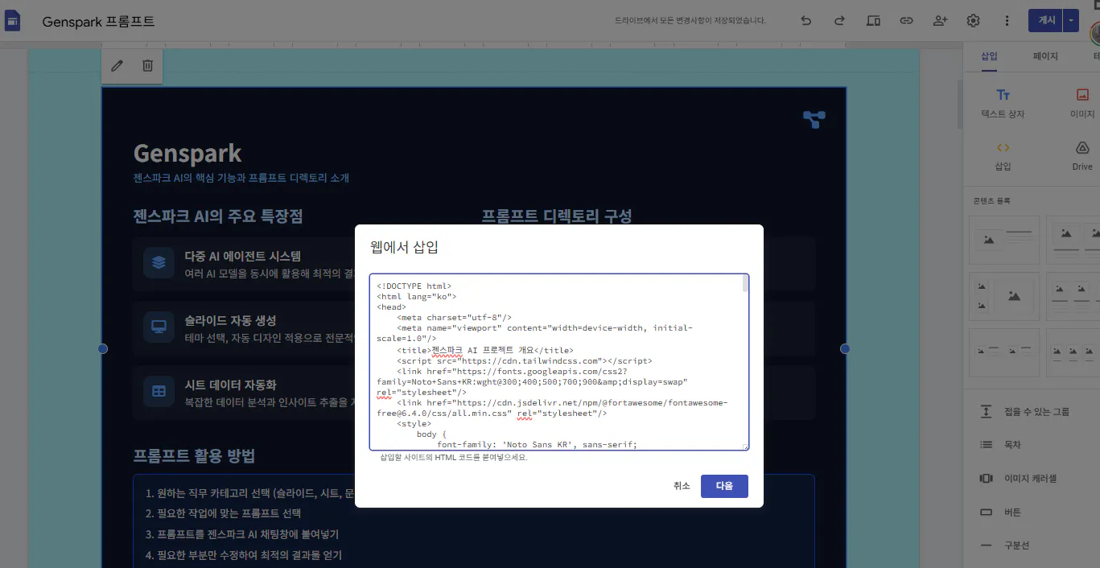Click the 젠스파크 AI의 주요 특장점 heading

point(218,216)
